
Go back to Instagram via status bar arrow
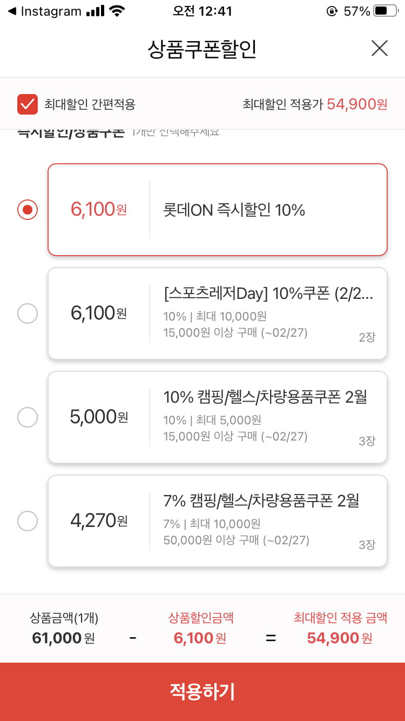pos(12,11)
